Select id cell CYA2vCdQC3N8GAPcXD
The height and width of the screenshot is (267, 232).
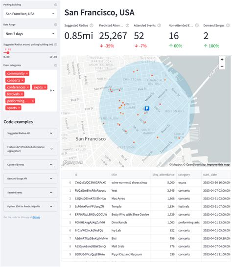point(92,183)
